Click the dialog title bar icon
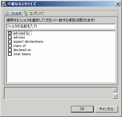 (4, 4)
